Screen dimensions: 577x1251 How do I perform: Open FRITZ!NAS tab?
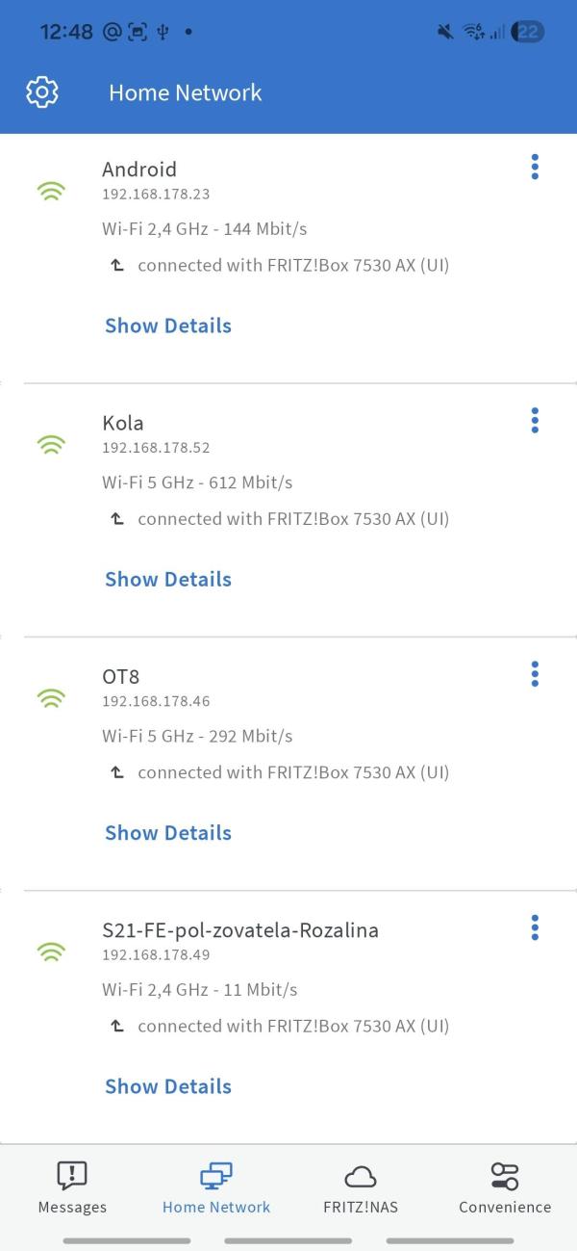coord(361,1187)
